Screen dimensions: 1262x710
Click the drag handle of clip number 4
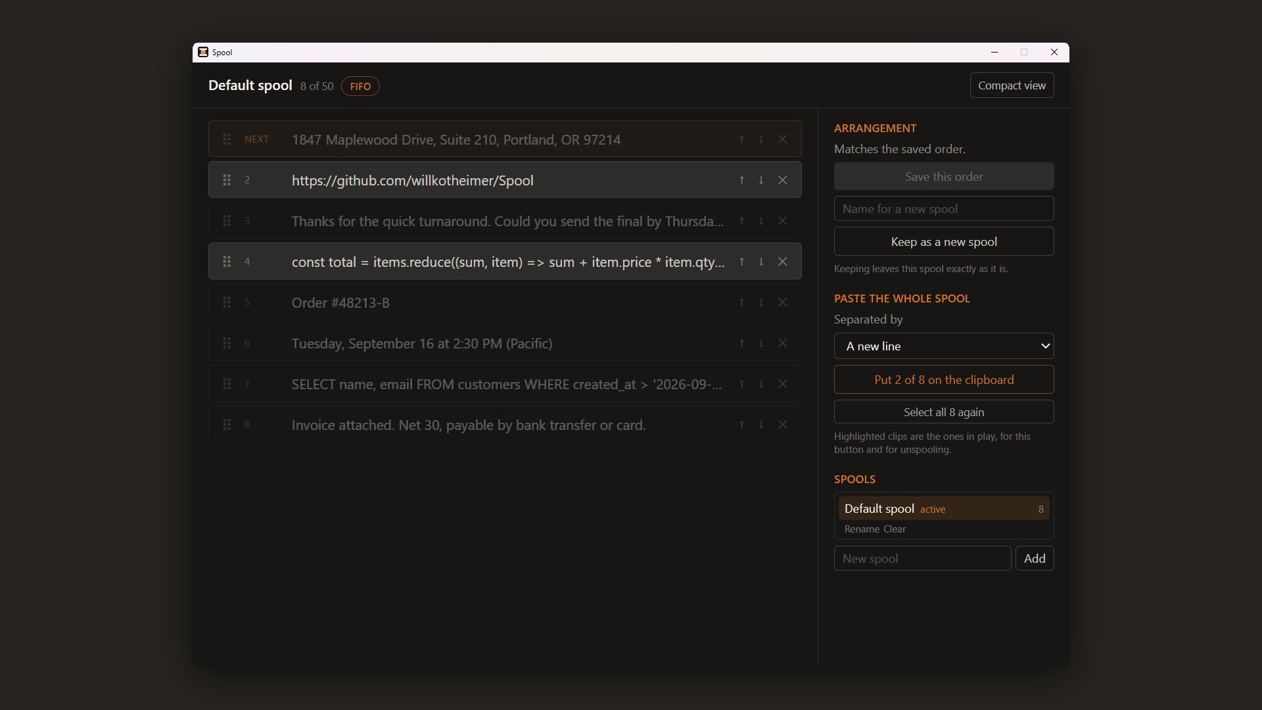(227, 262)
